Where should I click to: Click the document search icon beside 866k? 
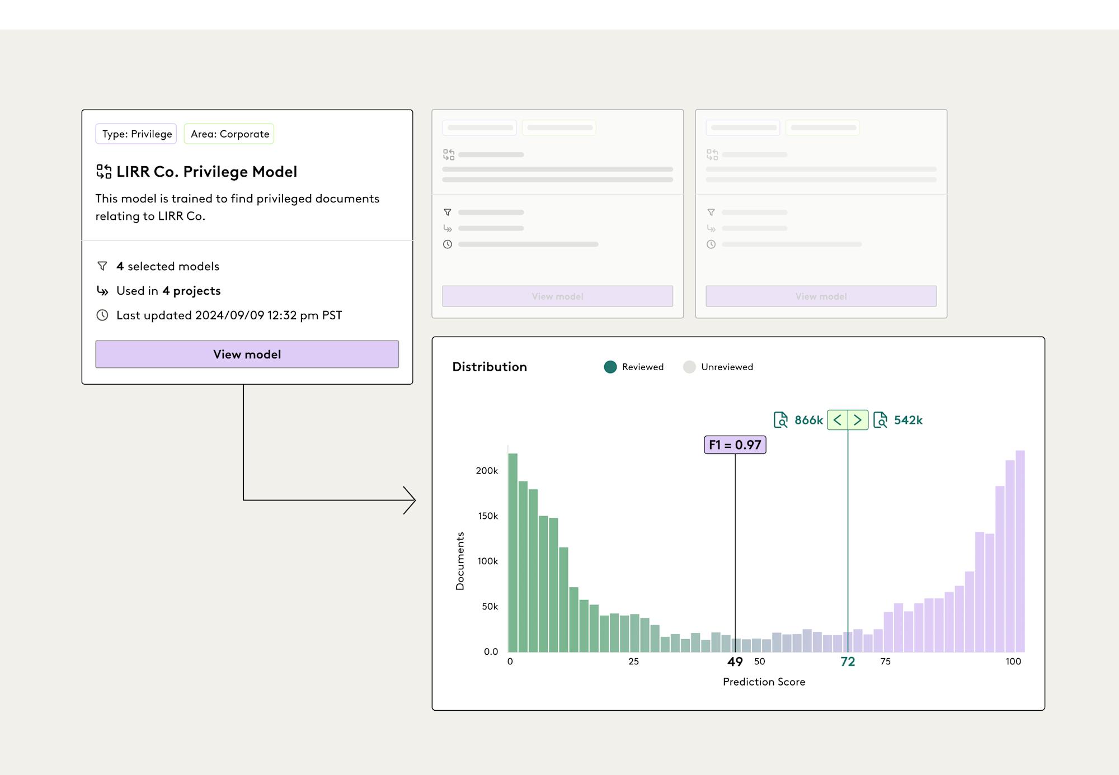pos(781,420)
